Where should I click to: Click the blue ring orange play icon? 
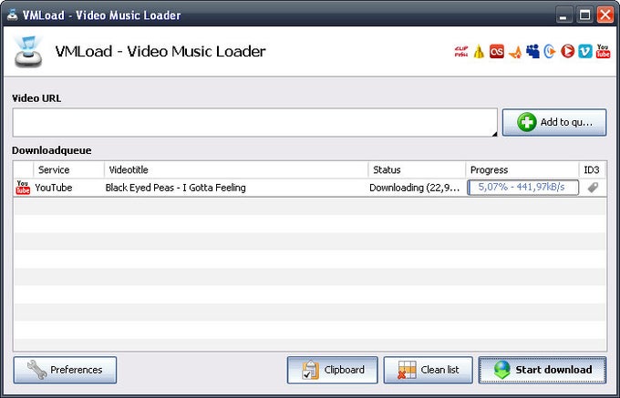click(x=550, y=51)
